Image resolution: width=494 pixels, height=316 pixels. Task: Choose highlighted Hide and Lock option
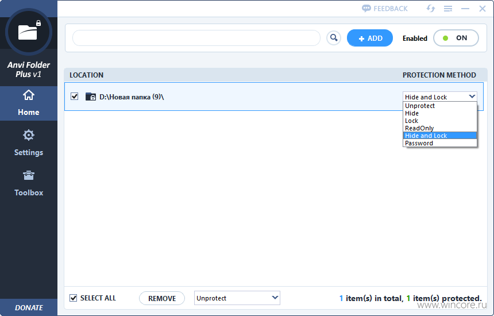click(440, 136)
